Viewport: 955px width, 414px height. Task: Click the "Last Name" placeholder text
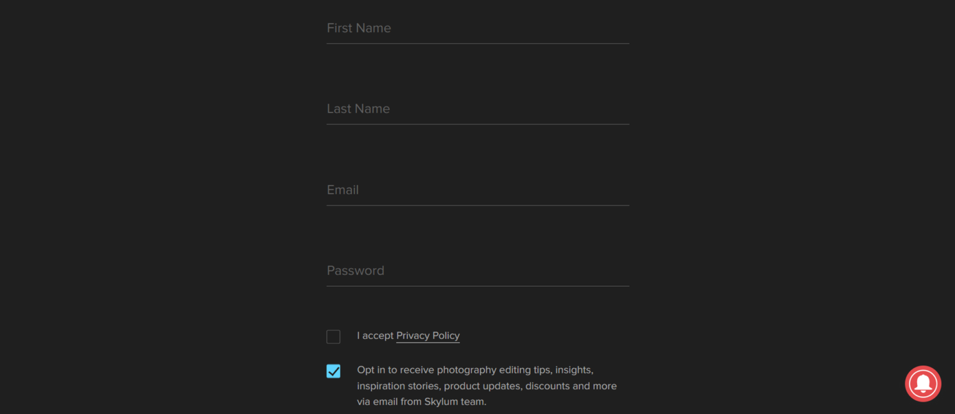coord(358,109)
